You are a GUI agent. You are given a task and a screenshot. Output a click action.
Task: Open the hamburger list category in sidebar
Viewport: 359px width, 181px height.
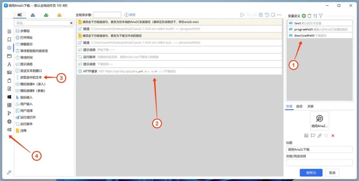point(9,31)
